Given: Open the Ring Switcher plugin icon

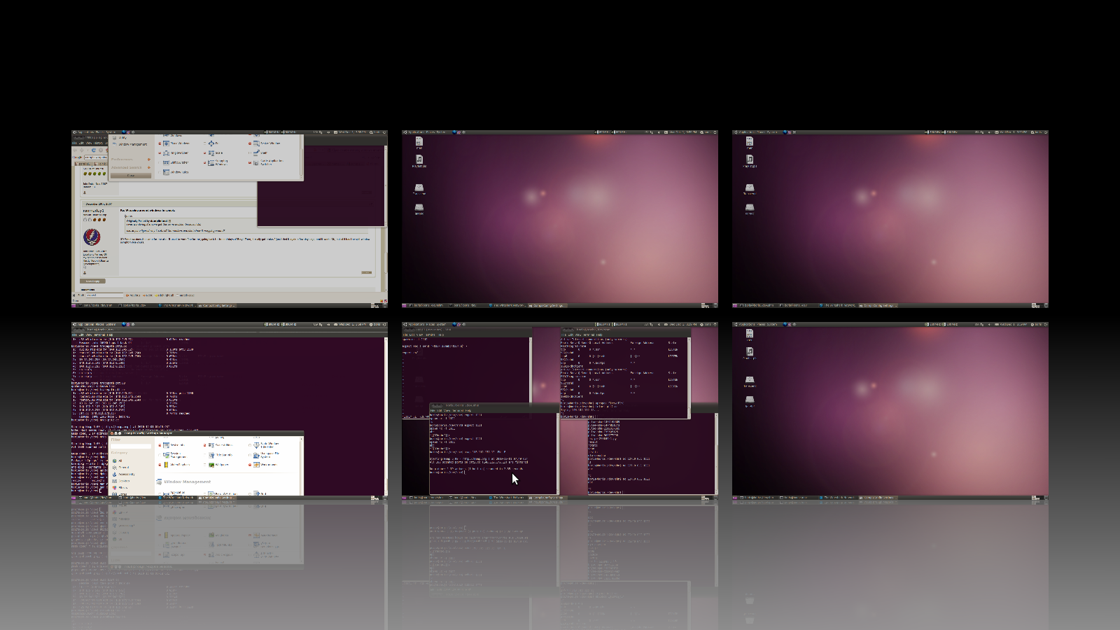Looking at the screenshot, I should point(166,153).
